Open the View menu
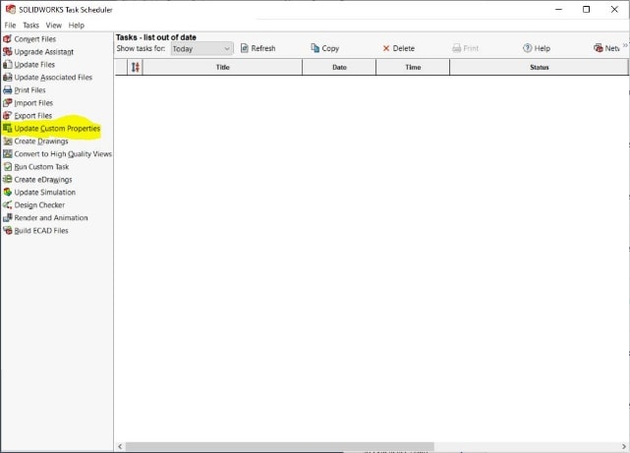The width and height of the screenshot is (630, 453). click(x=53, y=26)
